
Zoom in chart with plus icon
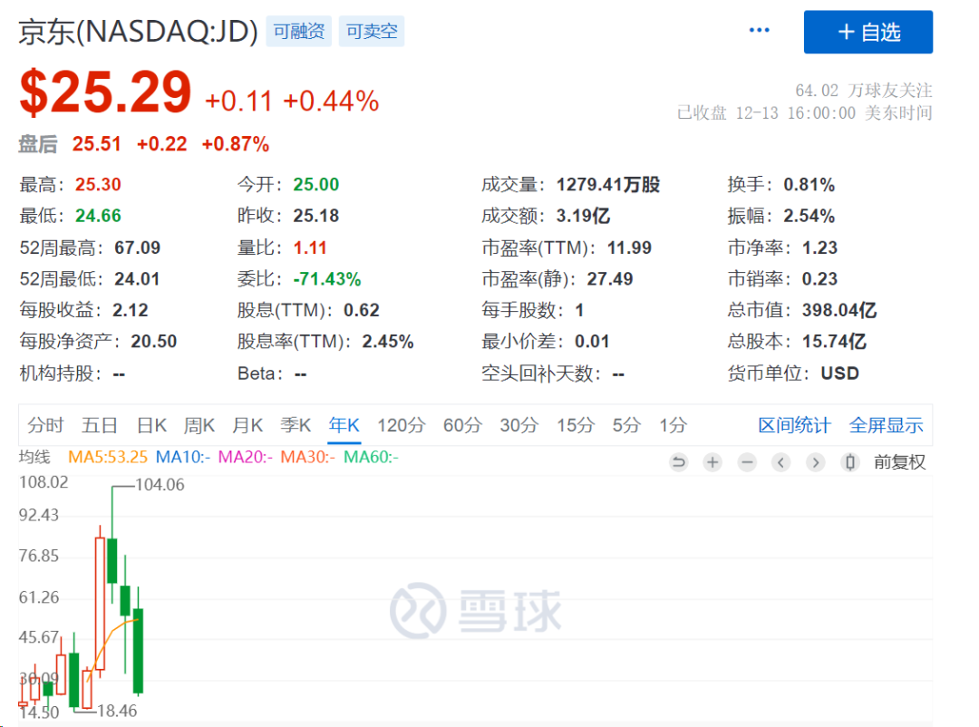[712, 462]
